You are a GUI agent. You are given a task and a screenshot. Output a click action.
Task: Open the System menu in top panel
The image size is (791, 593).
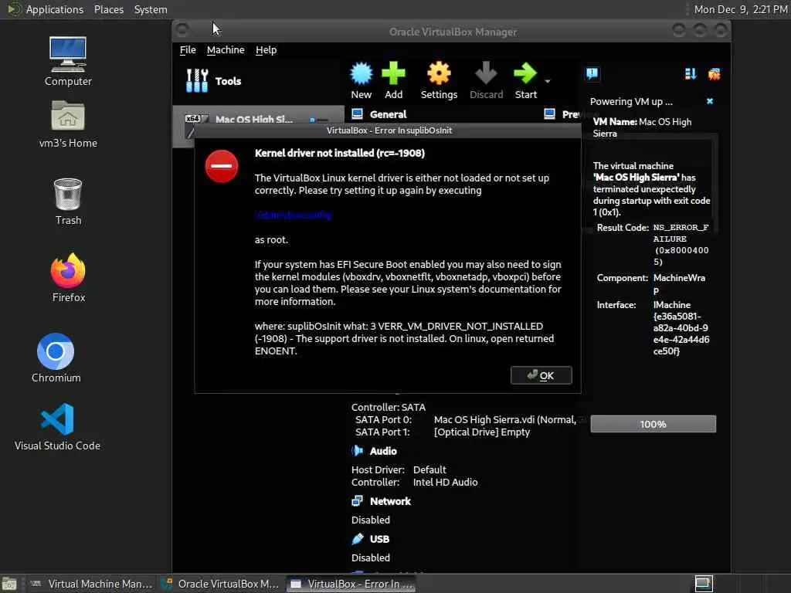click(151, 9)
